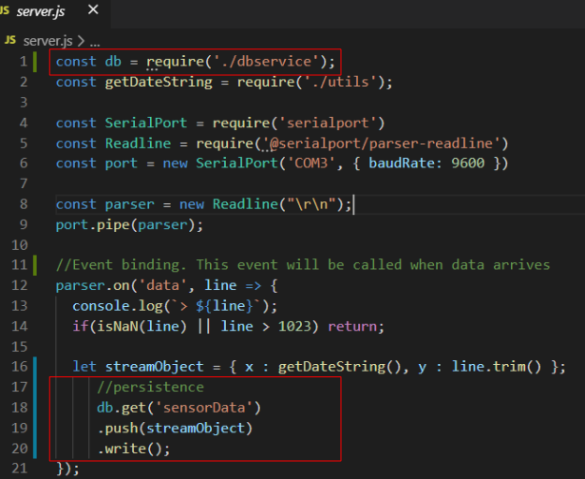Click the baudRate value 9600
The height and width of the screenshot is (479, 585).
point(468,163)
